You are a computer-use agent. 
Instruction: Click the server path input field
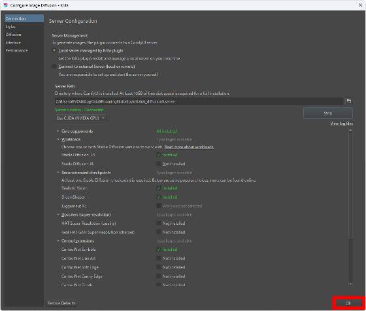pos(199,101)
